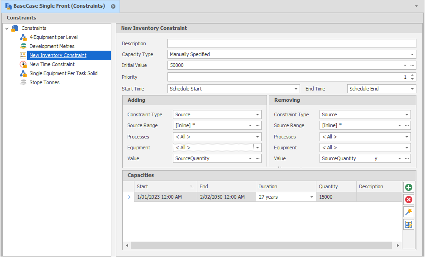Screen dimensions: 425x257
Task: Click the magic wand capacity icon
Action: click(x=409, y=212)
